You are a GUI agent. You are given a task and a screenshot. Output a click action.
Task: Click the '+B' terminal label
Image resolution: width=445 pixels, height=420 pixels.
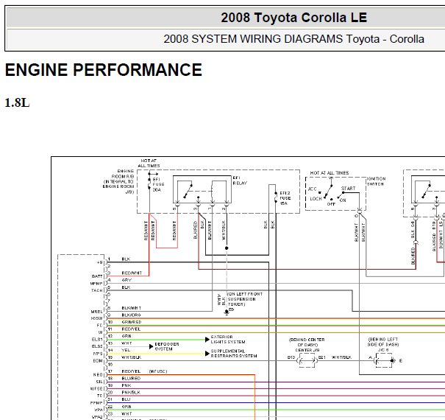pyautogui.click(x=99, y=262)
